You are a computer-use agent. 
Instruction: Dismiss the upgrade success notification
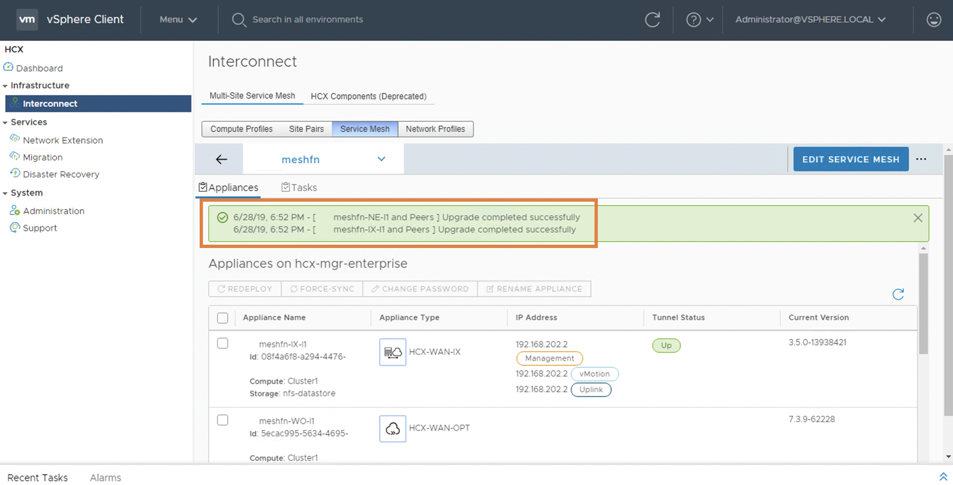pos(918,218)
